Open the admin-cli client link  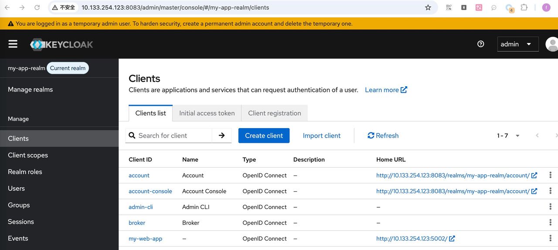140,207
